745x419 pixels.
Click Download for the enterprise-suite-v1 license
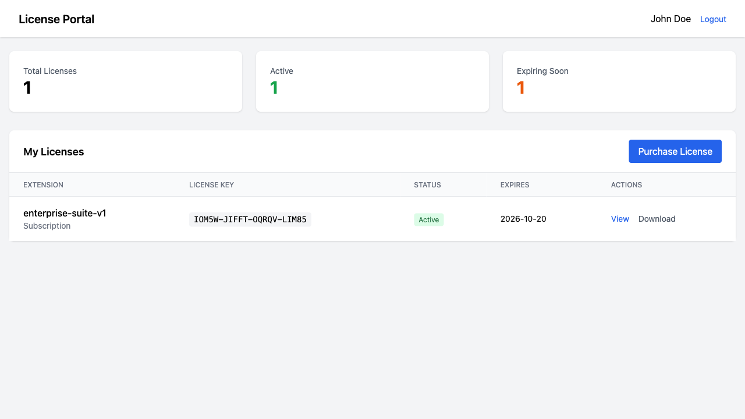tap(657, 219)
